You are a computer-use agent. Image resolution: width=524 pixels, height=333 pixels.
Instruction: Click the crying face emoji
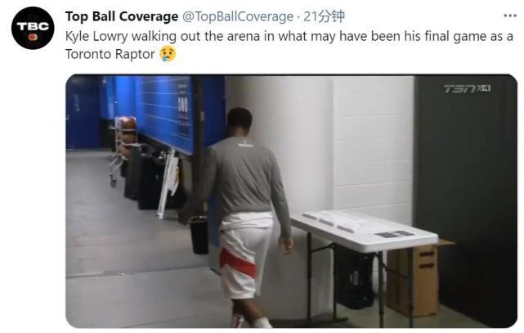(168, 54)
